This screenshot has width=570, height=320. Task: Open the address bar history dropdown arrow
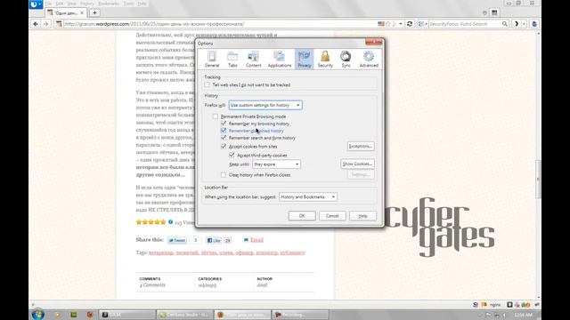pos(401,24)
